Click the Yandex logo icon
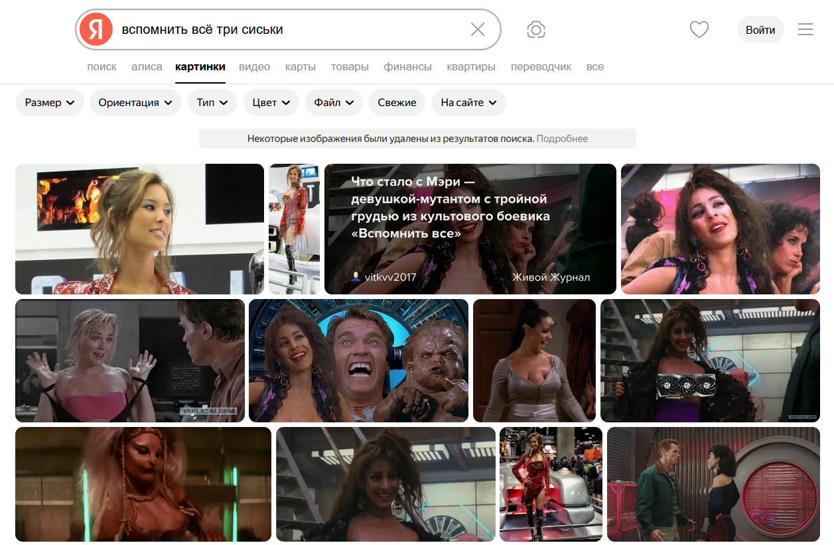Image resolution: width=834 pixels, height=545 pixels. pos(96,30)
